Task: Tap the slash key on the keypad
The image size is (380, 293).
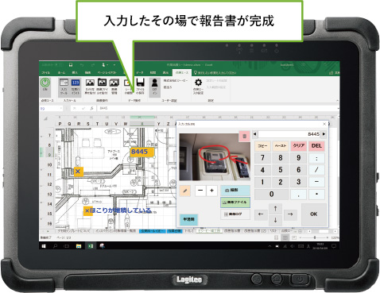Action: tap(316, 170)
